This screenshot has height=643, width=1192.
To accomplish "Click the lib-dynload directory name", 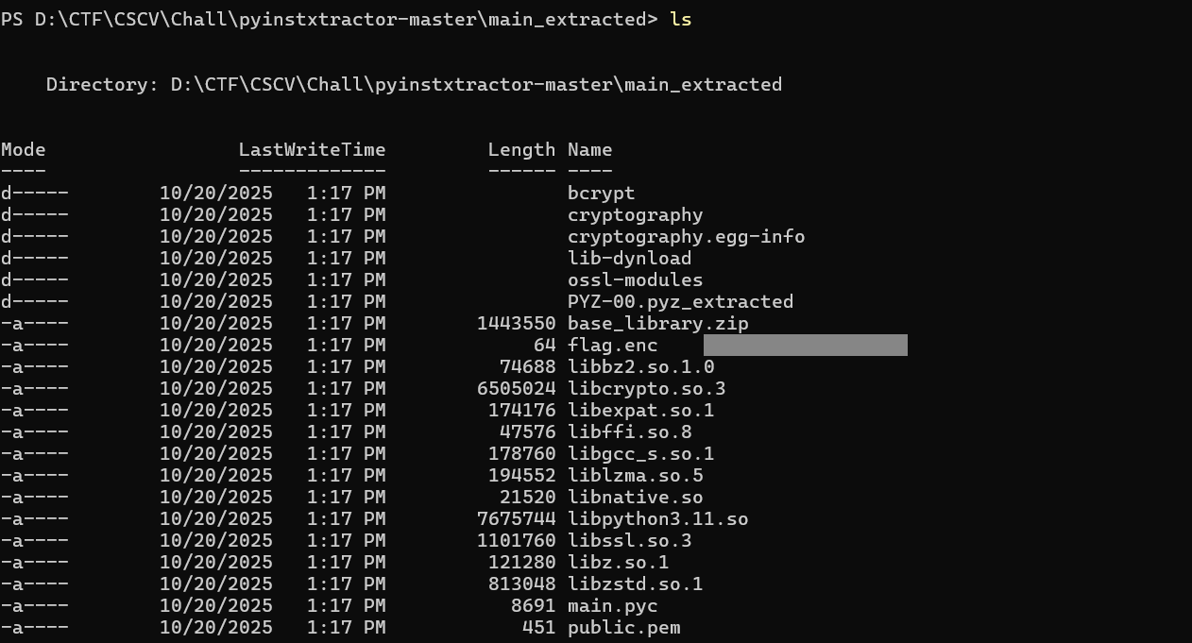I will pos(629,259).
